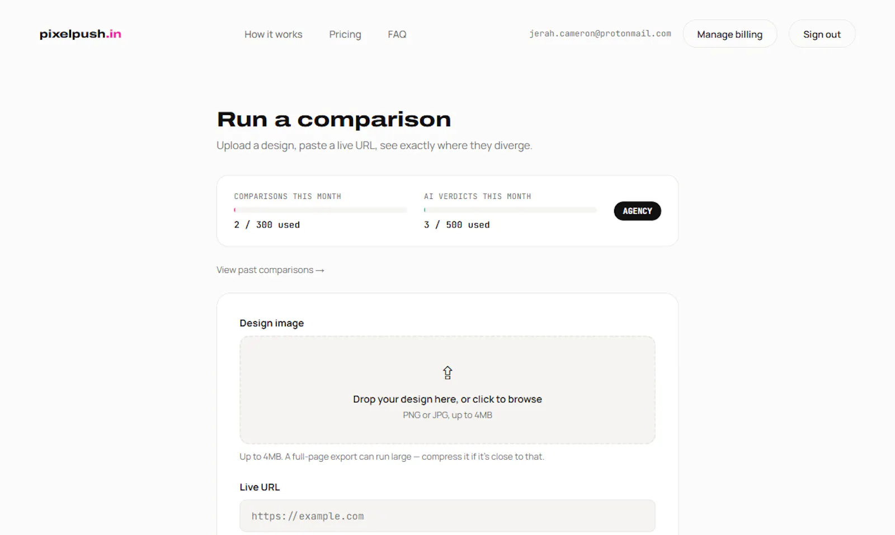This screenshot has width=895, height=535.
Task: Open the How it works page
Action: [274, 34]
